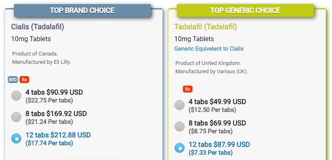Click the Rx badge under generic Tadalafil
Screen dimensions: 332x160
[188, 89]
